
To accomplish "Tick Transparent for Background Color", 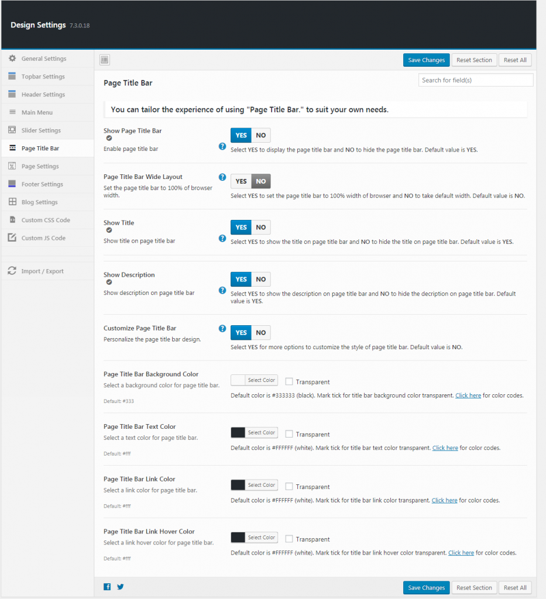I will 289,381.
